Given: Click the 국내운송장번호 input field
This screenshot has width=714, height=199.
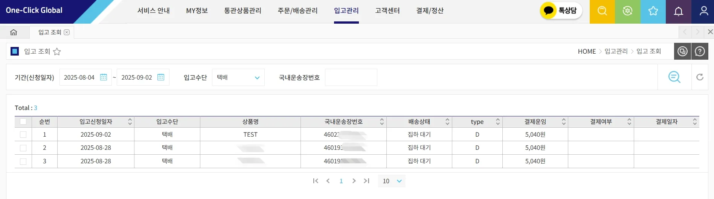Looking at the screenshot, I should [351, 77].
